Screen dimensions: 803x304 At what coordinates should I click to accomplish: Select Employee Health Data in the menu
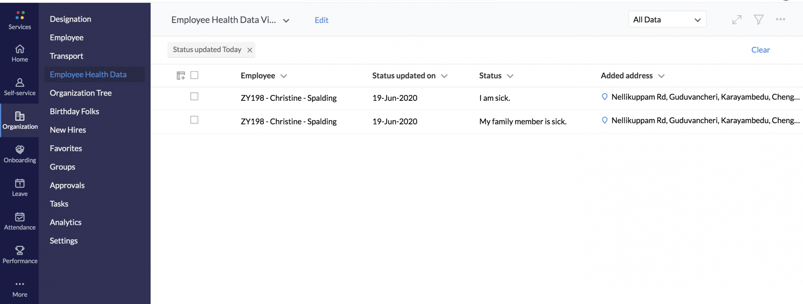pos(88,74)
